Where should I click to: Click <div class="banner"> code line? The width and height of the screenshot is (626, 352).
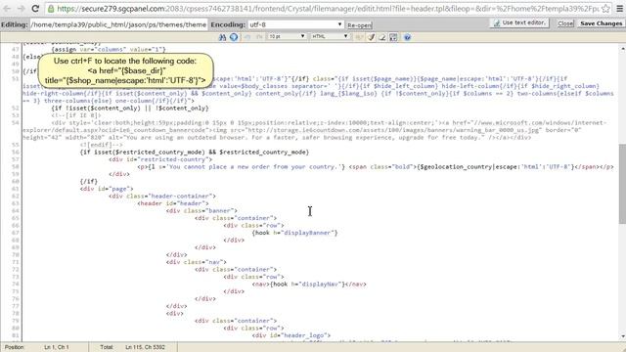point(201,211)
